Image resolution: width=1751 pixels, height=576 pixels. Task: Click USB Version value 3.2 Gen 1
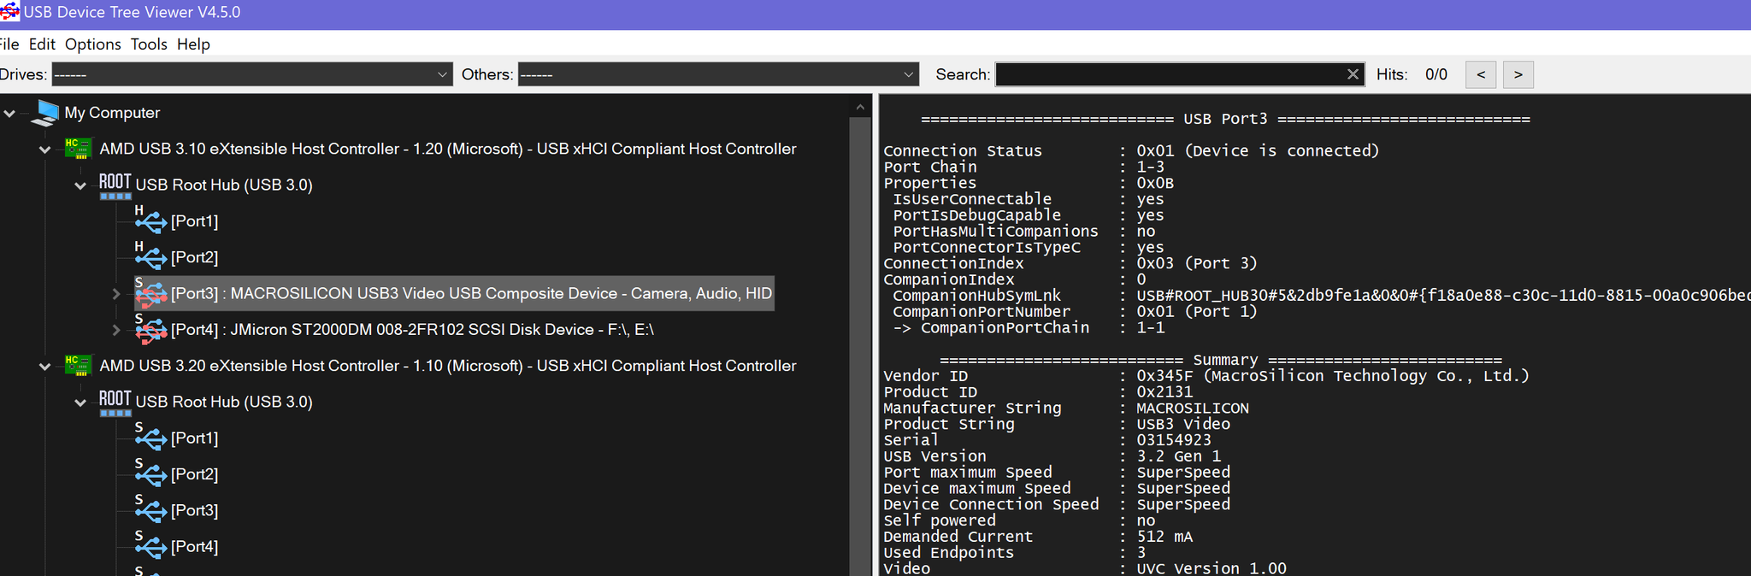(x=1178, y=456)
